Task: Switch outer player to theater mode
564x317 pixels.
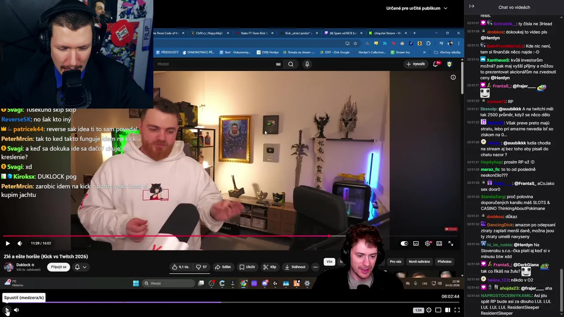Action: pyautogui.click(x=438, y=310)
